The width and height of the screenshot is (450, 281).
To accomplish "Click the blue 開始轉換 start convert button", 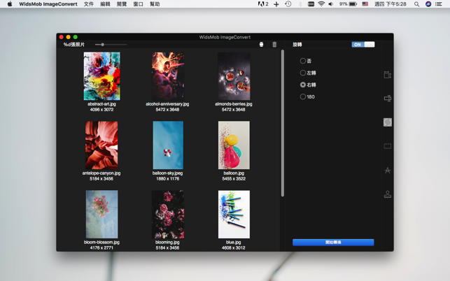I will click(x=333, y=243).
